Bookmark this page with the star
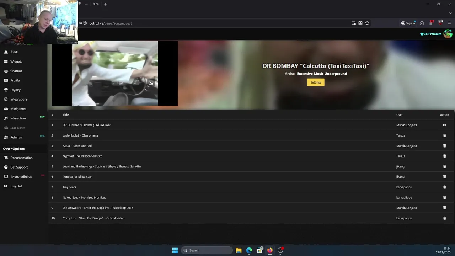This screenshot has width=455, height=256. [367, 23]
